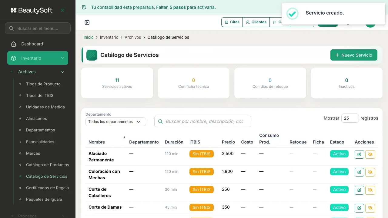
Task: Click the Nuevo Servicio button
Action: coord(354,55)
